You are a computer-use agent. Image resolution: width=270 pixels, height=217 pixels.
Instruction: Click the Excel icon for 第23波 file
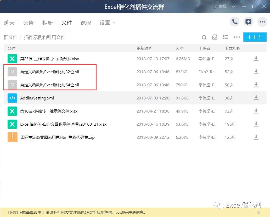point(12,59)
